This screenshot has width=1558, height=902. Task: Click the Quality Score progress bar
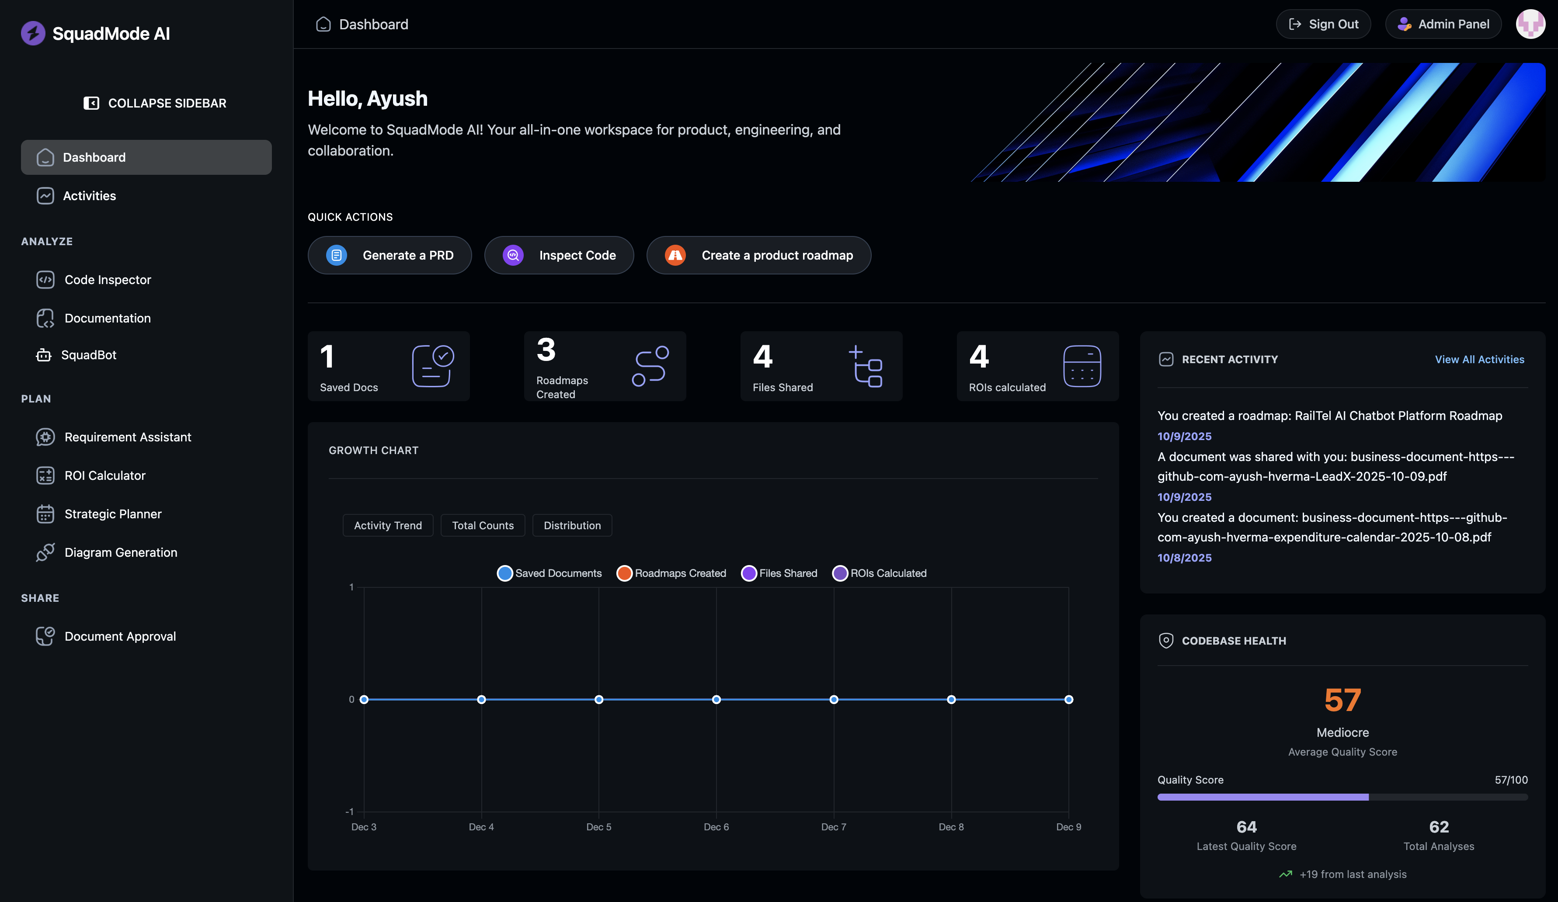pos(1342,797)
